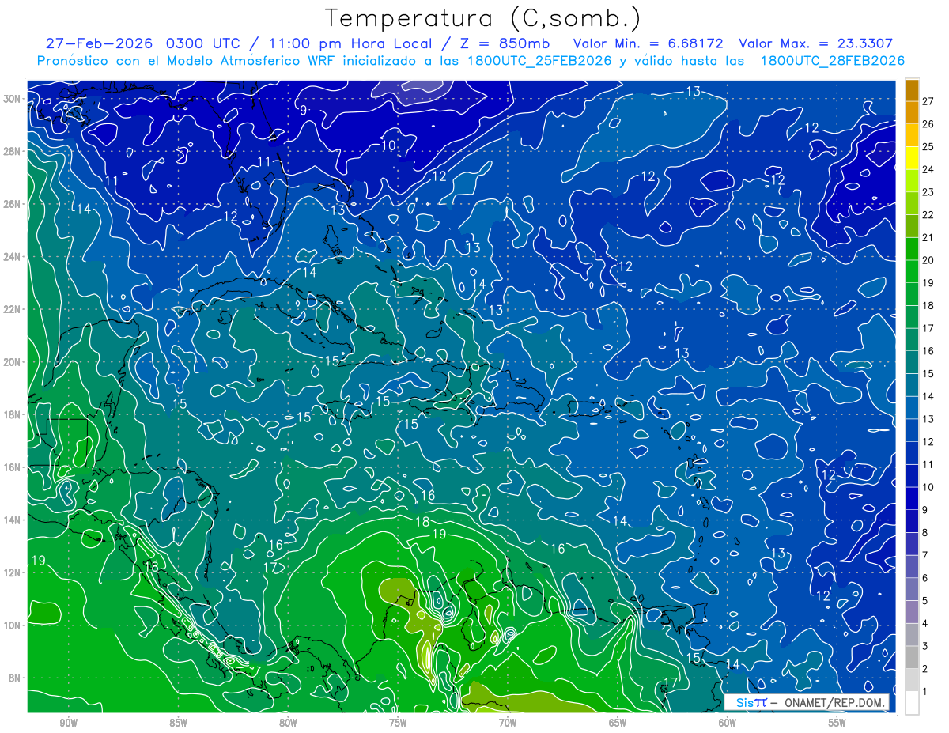Click the "60W" longitude axis label
Viewport: 949px width, 733px height.
(728, 723)
